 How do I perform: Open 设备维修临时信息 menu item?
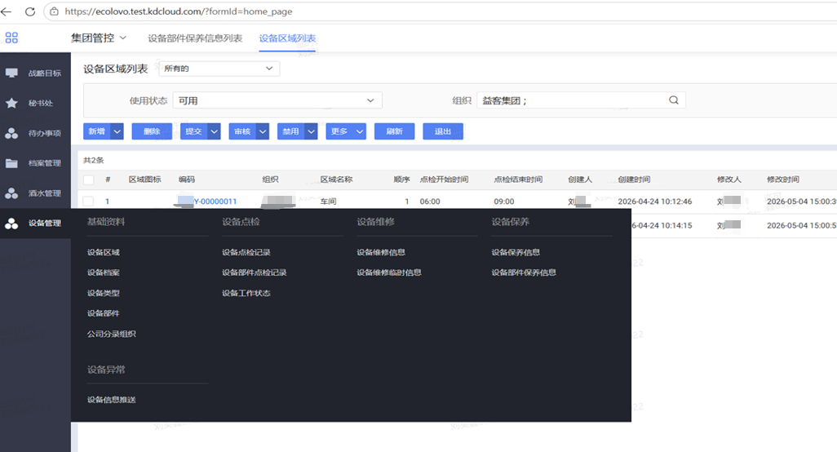[389, 273]
